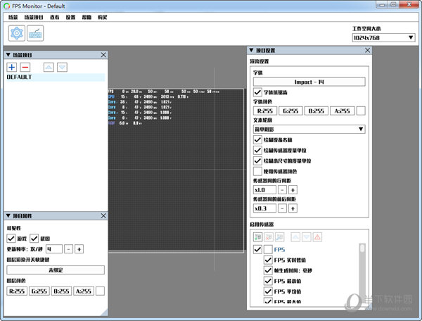Remove scene item with the red minus
This screenshot has width=422, height=321.
(25, 67)
